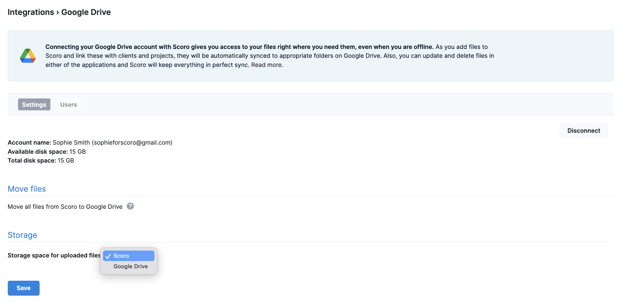
Task: Save the integration settings
Action: [24, 288]
